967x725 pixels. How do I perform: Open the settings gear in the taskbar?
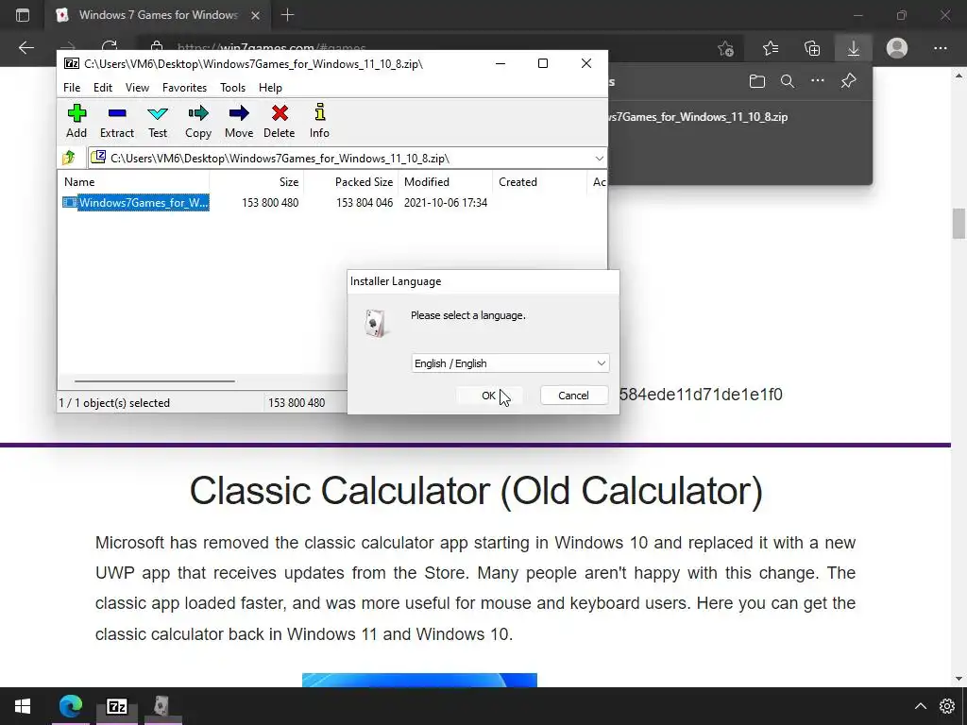946,706
